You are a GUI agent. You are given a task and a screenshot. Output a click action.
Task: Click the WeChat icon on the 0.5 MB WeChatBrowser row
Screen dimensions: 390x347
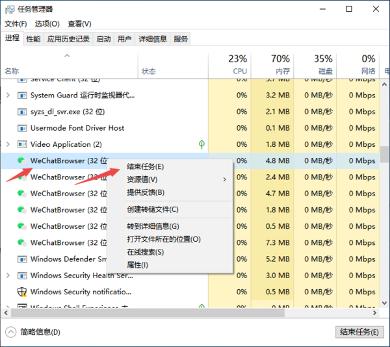[x=22, y=226]
